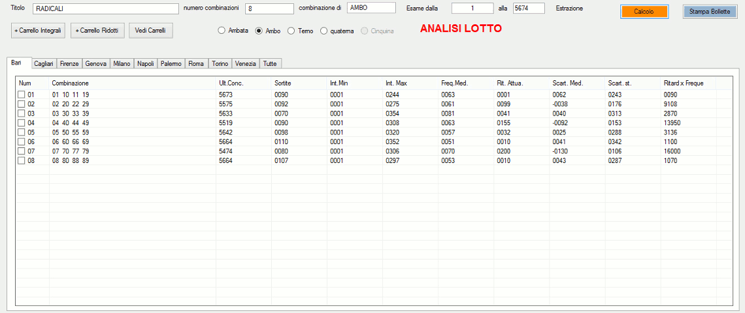Click the + Carrello Integrali button

(x=39, y=31)
